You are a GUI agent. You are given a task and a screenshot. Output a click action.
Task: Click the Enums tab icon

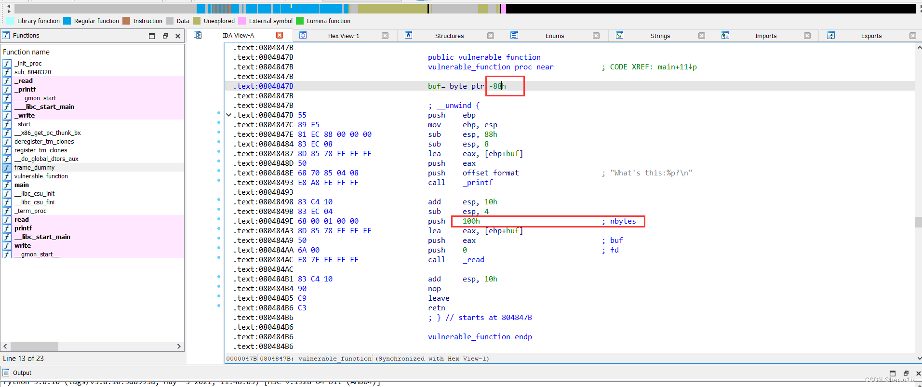[x=514, y=35]
